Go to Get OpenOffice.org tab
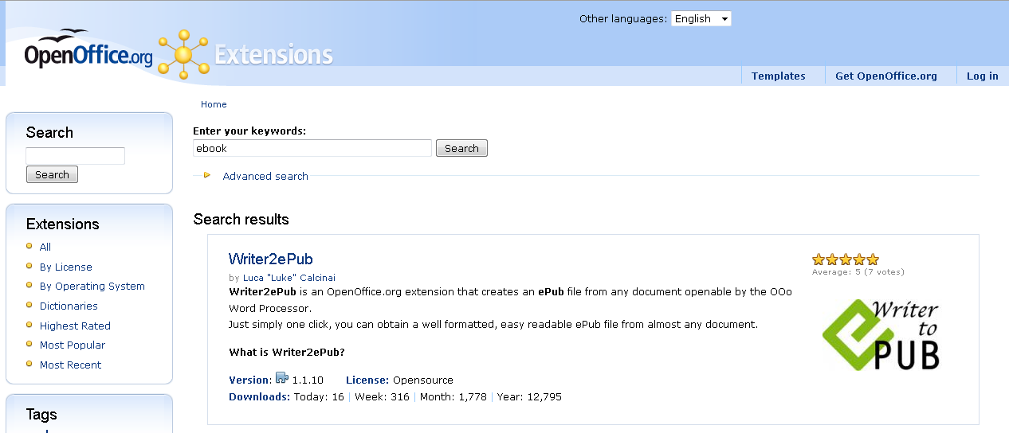The width and height of the screenshot is (1009, 433). (885, 76)
